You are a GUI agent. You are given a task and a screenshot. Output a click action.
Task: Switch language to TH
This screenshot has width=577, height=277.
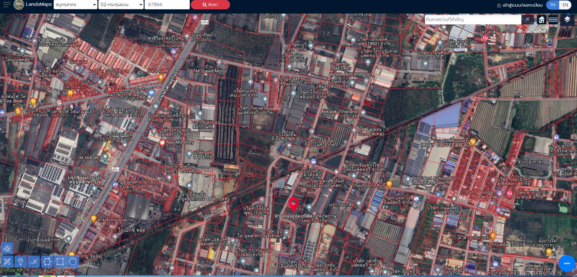(553, 5)
